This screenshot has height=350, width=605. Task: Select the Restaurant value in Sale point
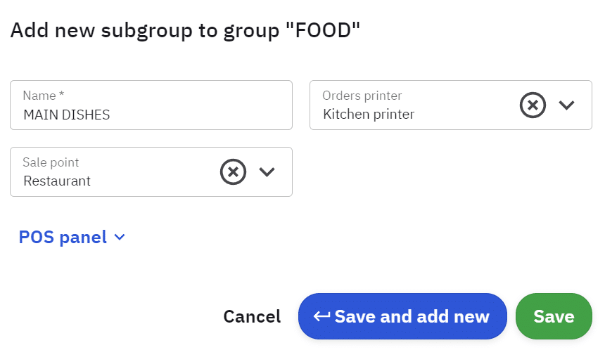point(57,181)
